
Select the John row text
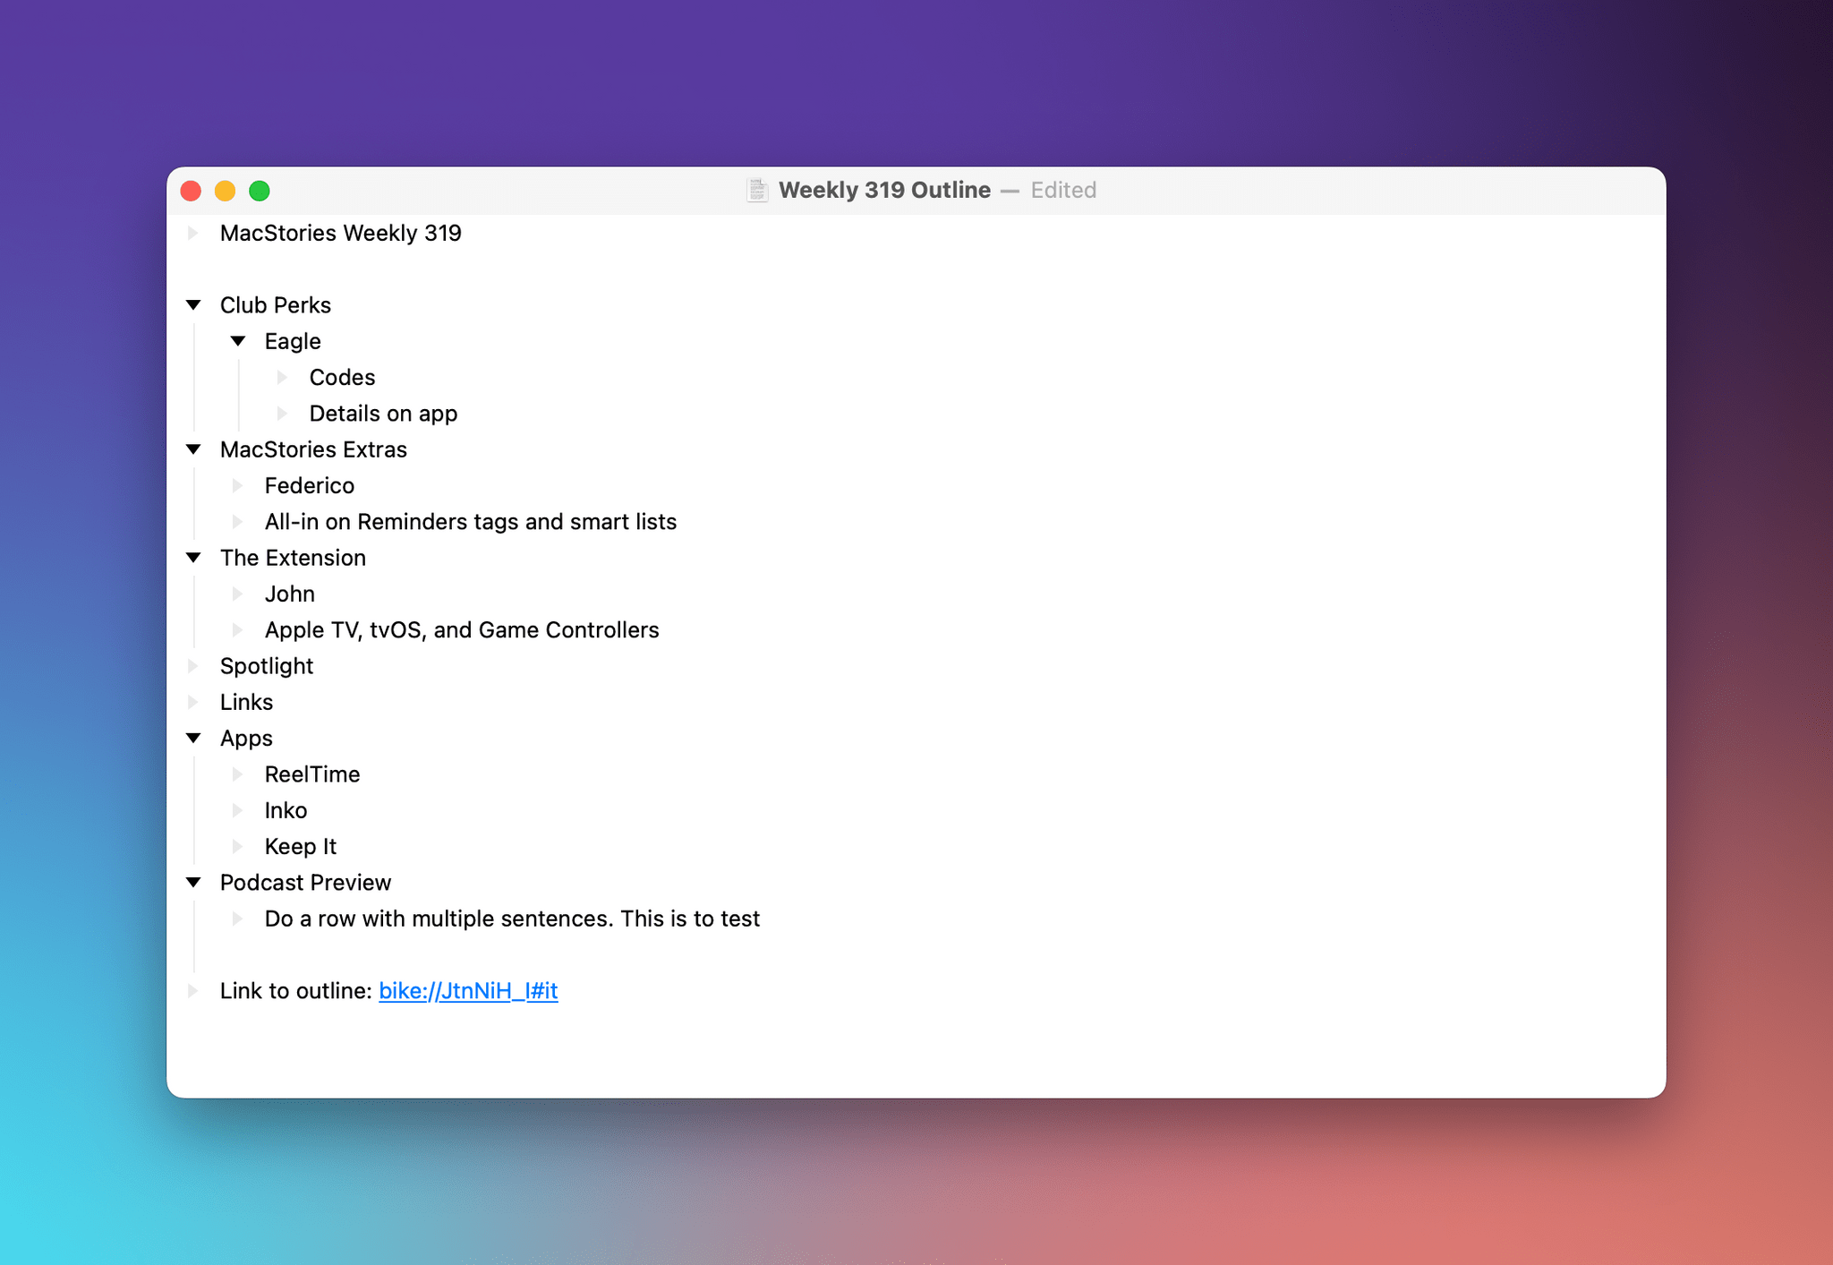tap(290, 594)
